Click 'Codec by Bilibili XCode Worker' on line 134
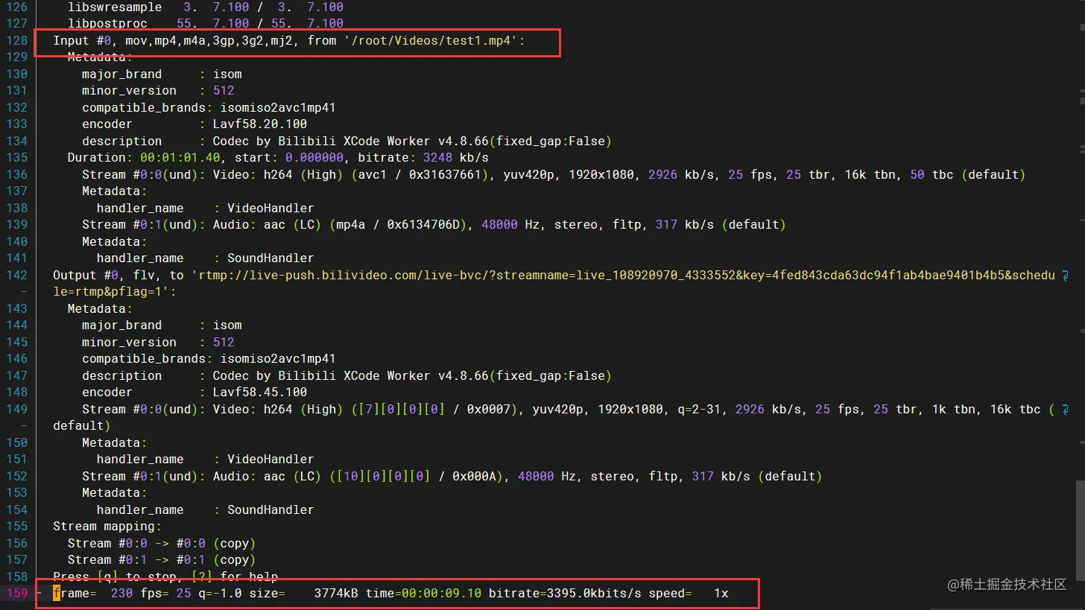This screenshot has width=1085, height=610. 321,141
